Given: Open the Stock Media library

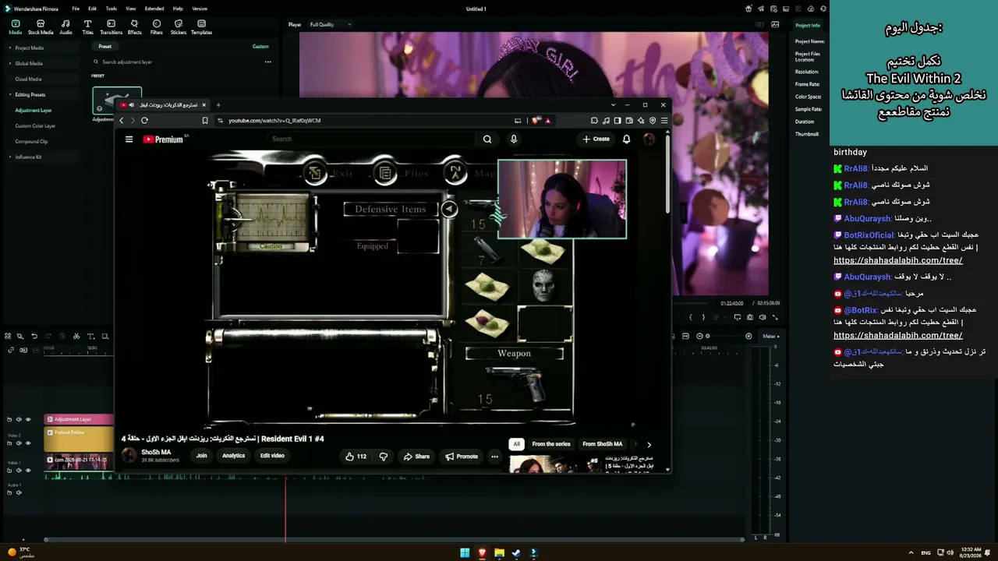Looking at the screenshot, I should pyautogui.click(x=41, y=27).
